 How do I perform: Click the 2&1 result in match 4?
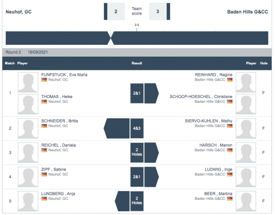point(137,177)
